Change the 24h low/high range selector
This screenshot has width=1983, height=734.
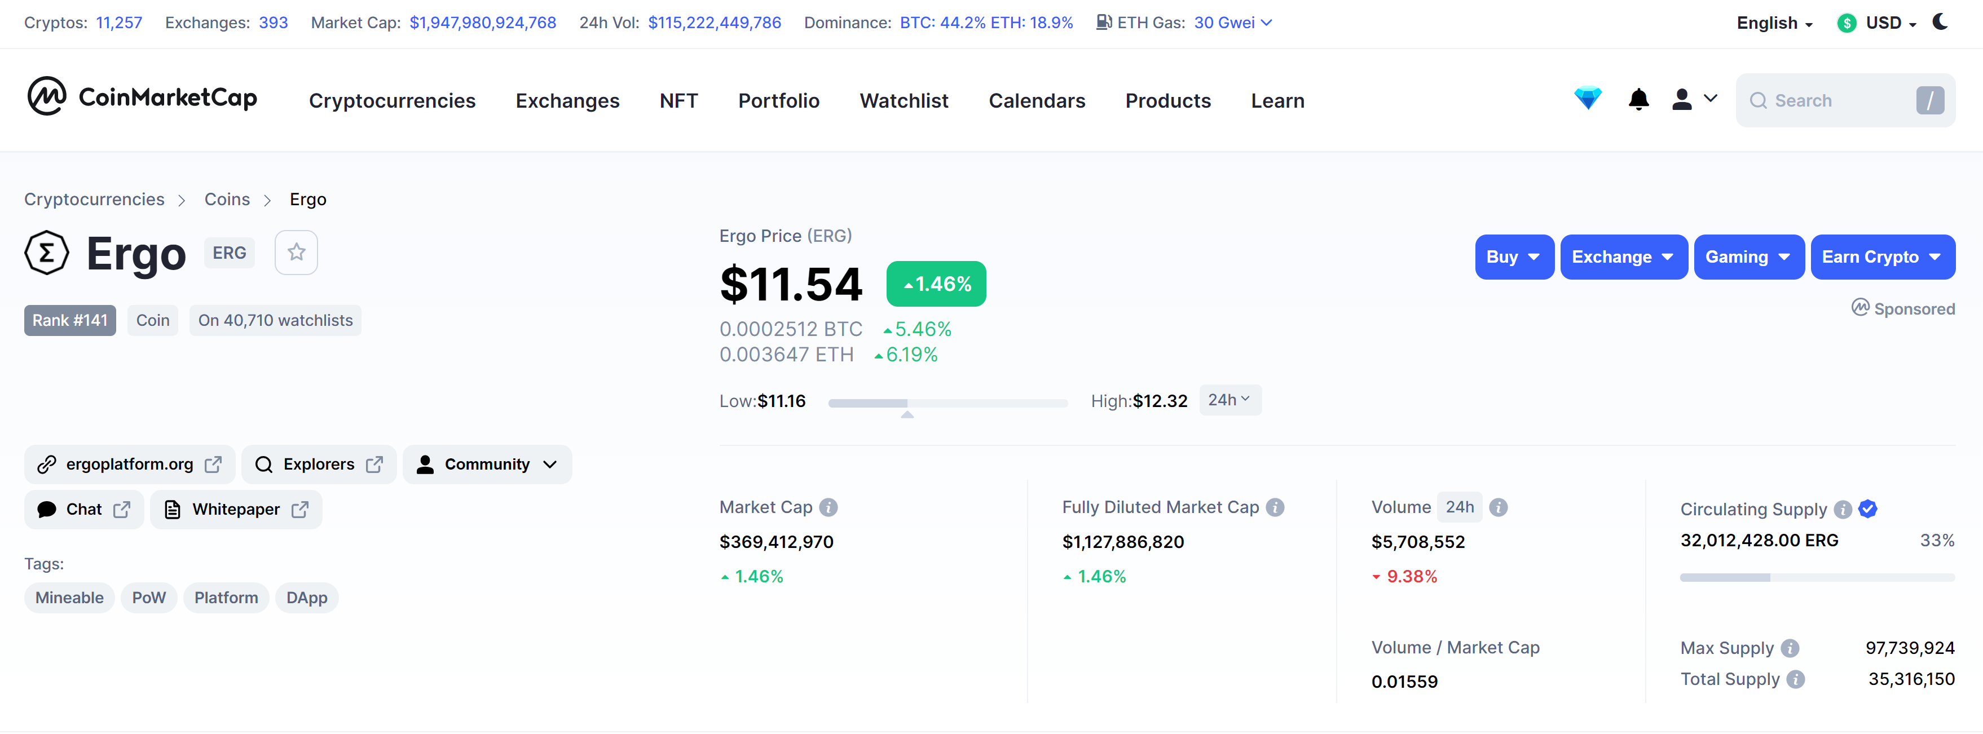point(1230,400)
